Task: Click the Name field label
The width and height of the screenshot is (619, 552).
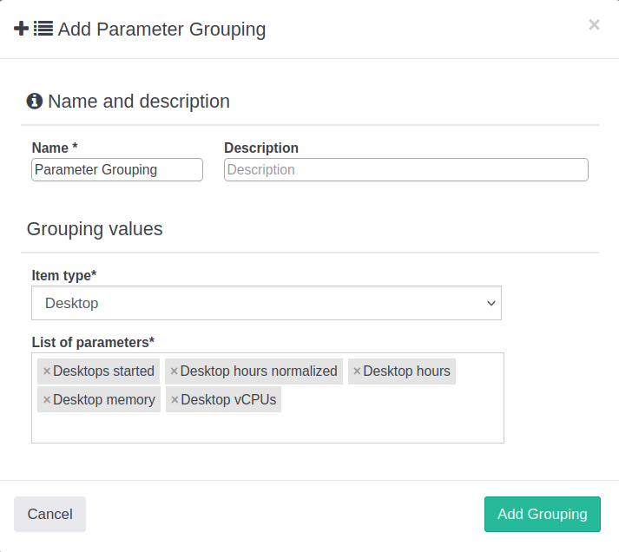Action: pyautogui.click(x=55, y=148)
